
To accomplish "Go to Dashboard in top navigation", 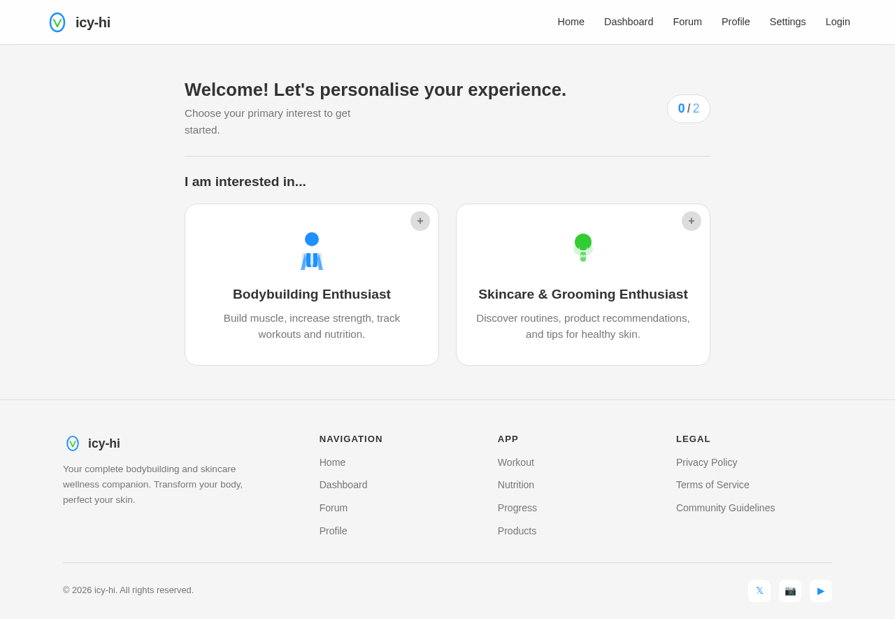I will click(629, 22).
